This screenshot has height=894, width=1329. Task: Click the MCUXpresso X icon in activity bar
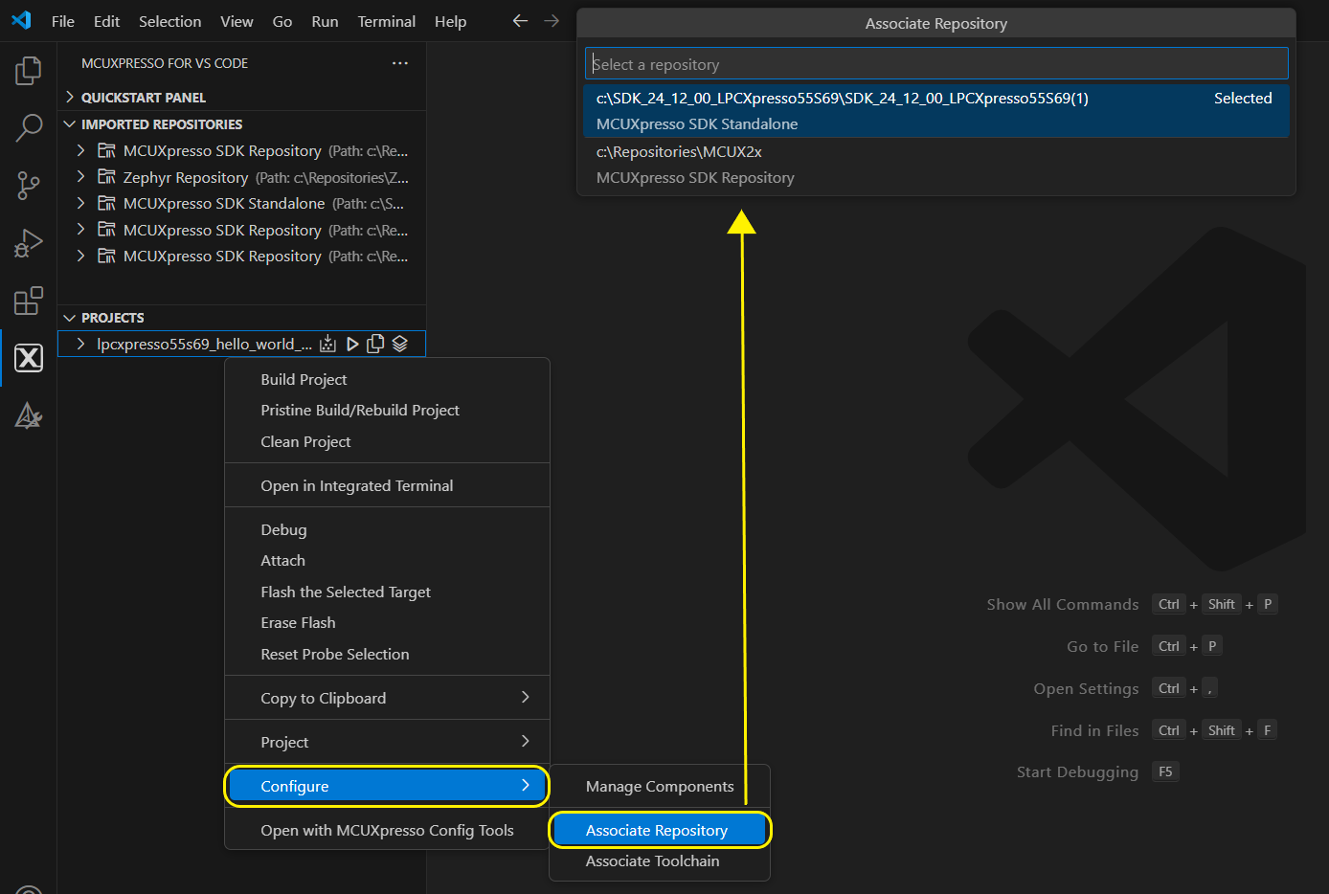point(29,358)
